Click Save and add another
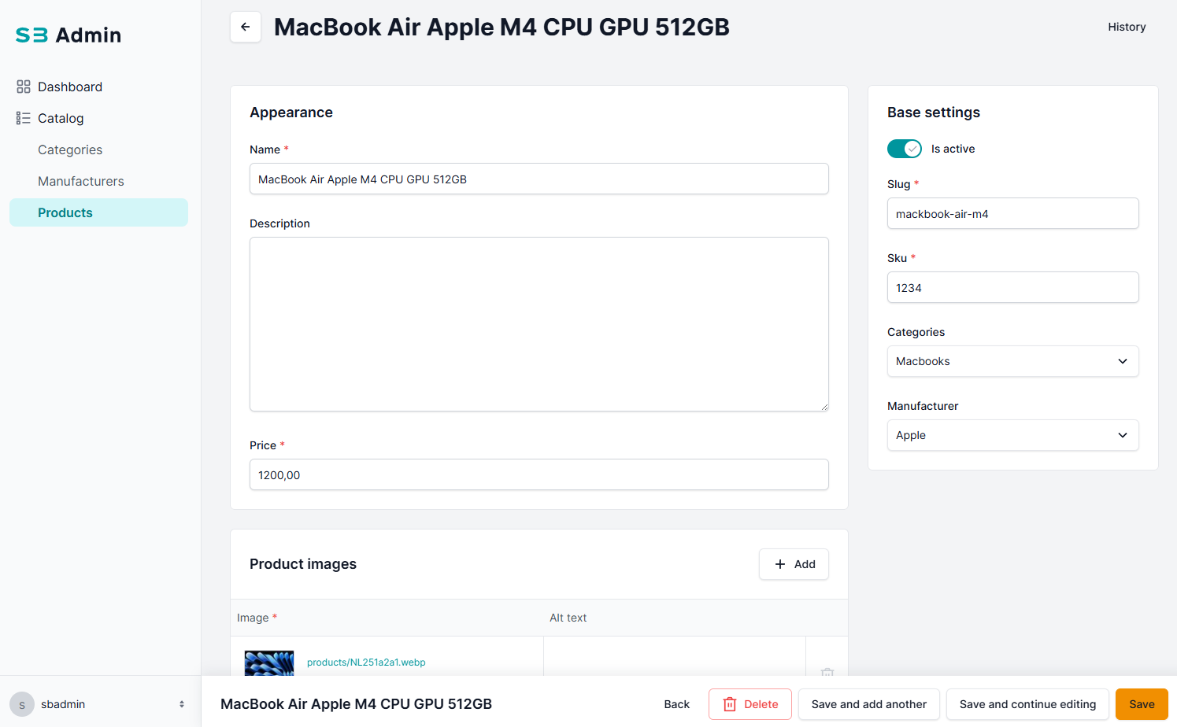Viewport: 1177px width, 727px height. pos(869,704)
